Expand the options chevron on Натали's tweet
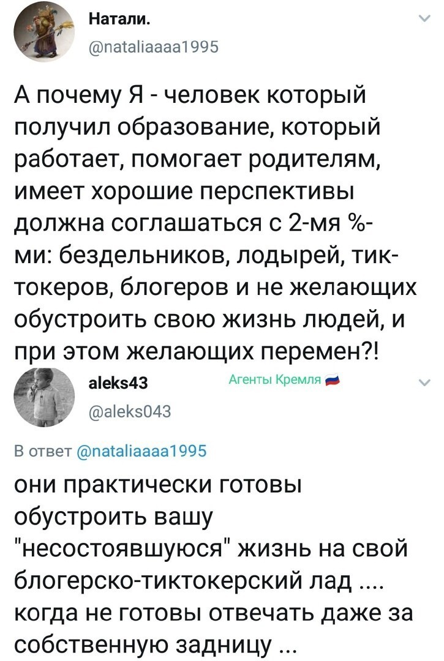Image resolution: width=444 pixels, height=661 pixels. click(424, 18)
